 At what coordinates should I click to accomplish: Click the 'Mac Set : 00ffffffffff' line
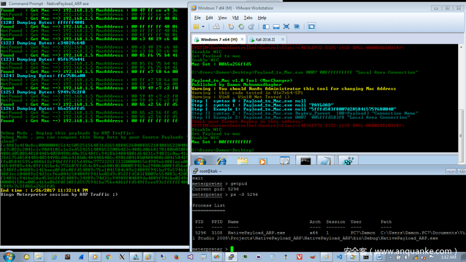[221, 142]
